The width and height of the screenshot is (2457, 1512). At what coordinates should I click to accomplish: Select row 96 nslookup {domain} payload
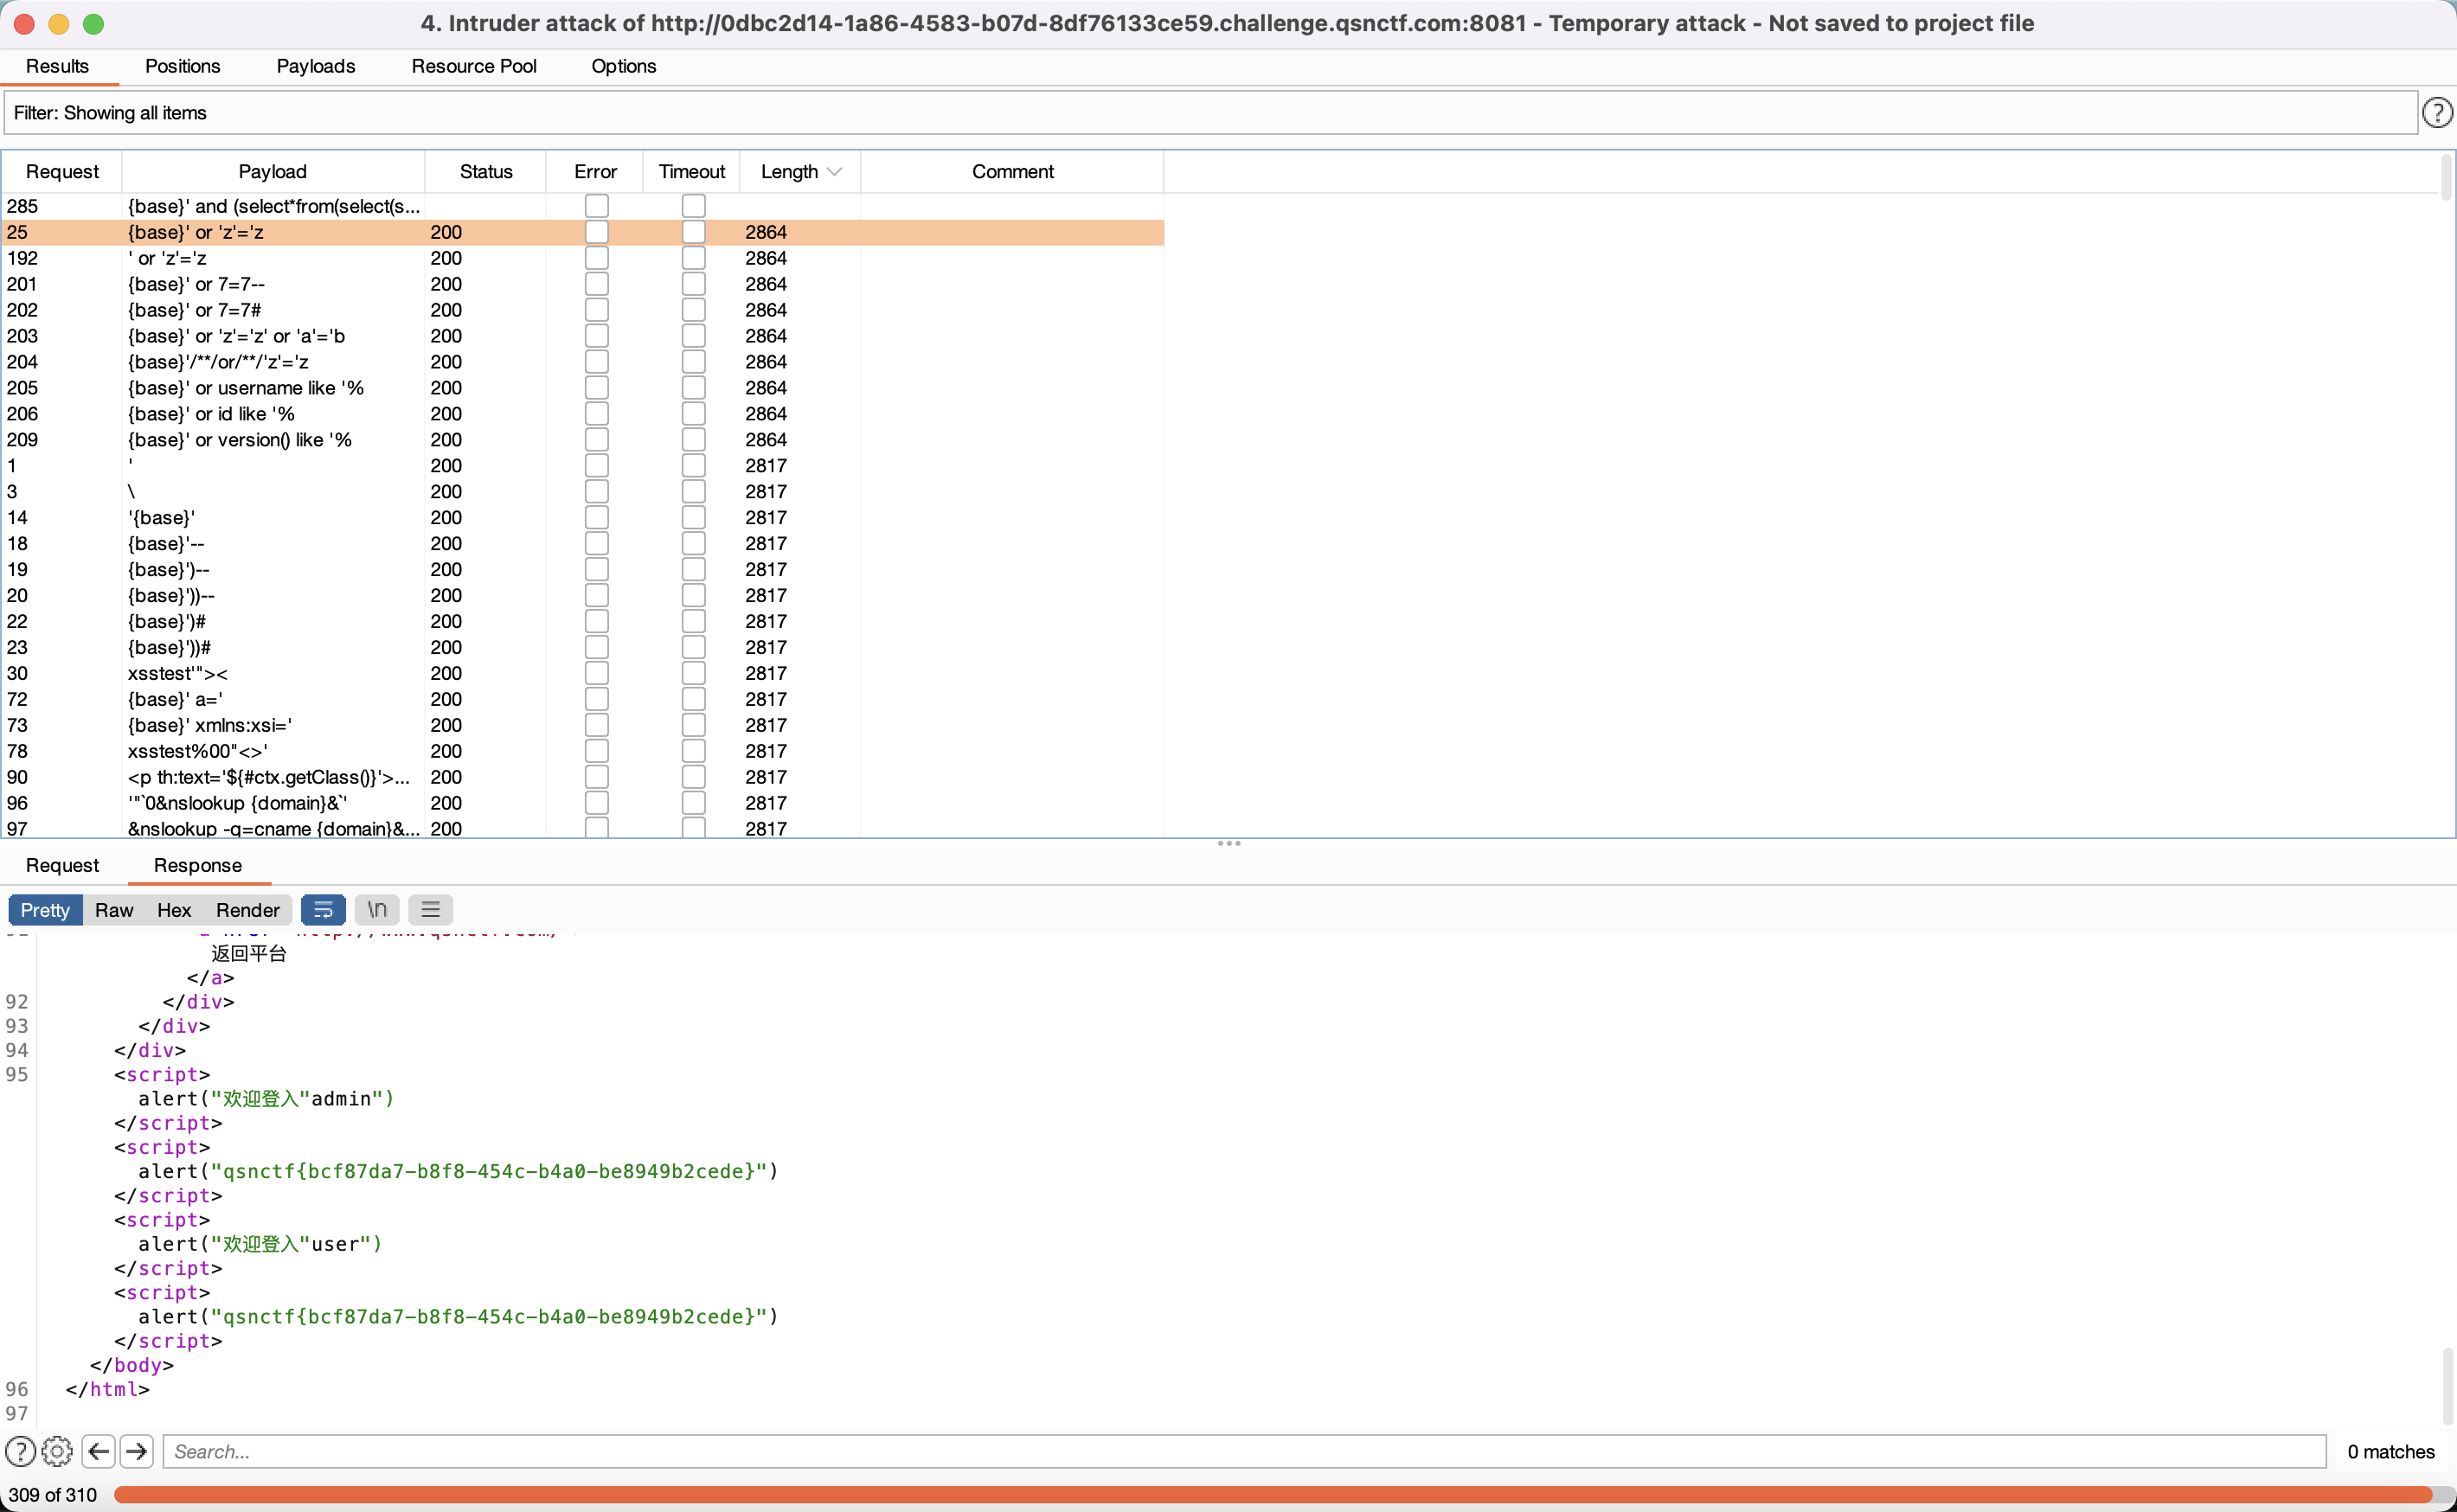point(583,804)
